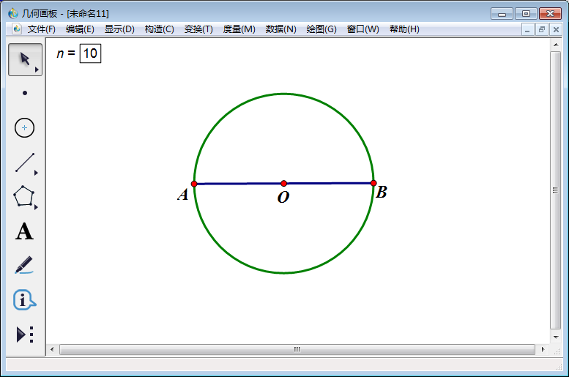569x377 pixels.
Task: Click the horizontal scrollbar thumb
Action: coord(297,350)
